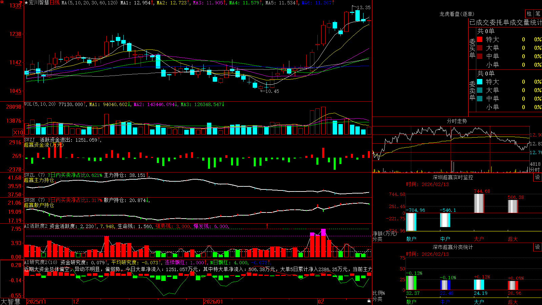Click the 2025/11 marker on the time axis
Viewport: 542px width, 305px height.
tap(36, 302)
